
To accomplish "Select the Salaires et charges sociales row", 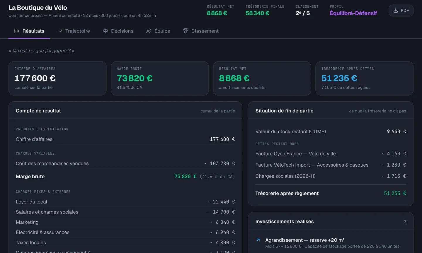I will click(x=125, y=212).
